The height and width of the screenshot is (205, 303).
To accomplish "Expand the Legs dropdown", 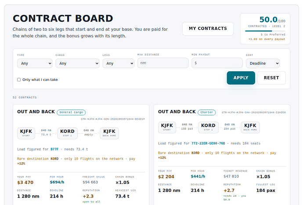I will (119, 63).
